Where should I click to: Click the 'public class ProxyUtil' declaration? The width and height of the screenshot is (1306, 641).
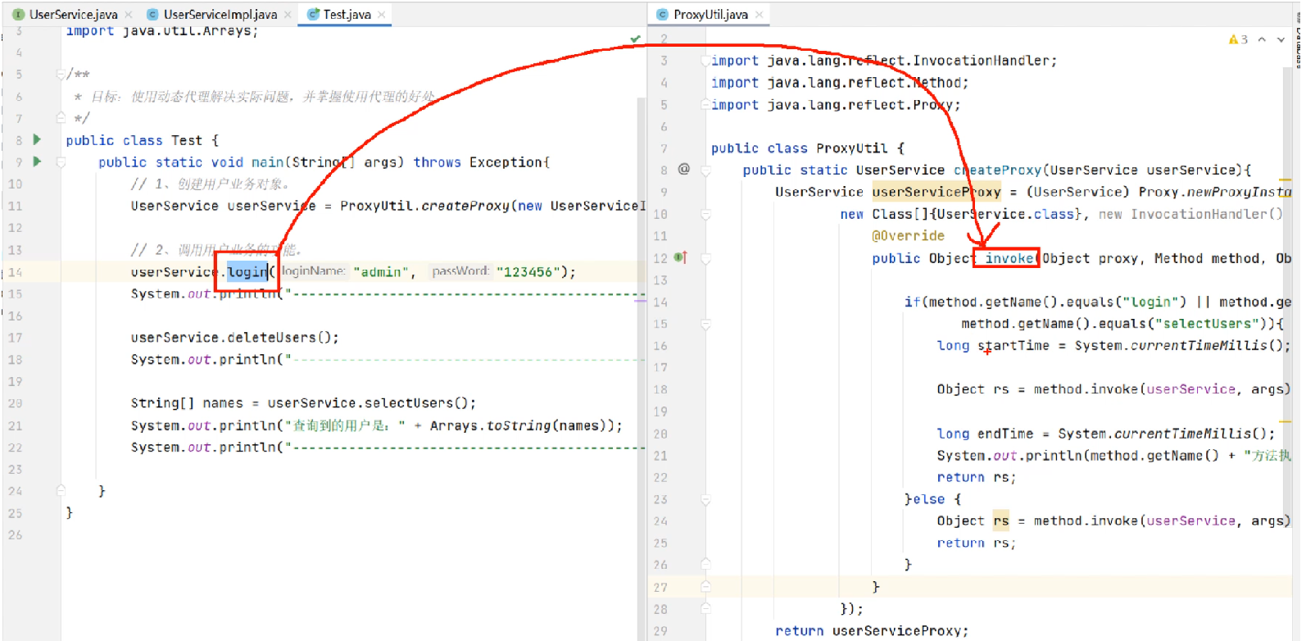point(799,148)
